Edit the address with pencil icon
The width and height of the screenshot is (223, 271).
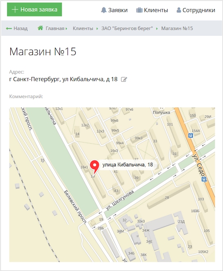point(124,79)
